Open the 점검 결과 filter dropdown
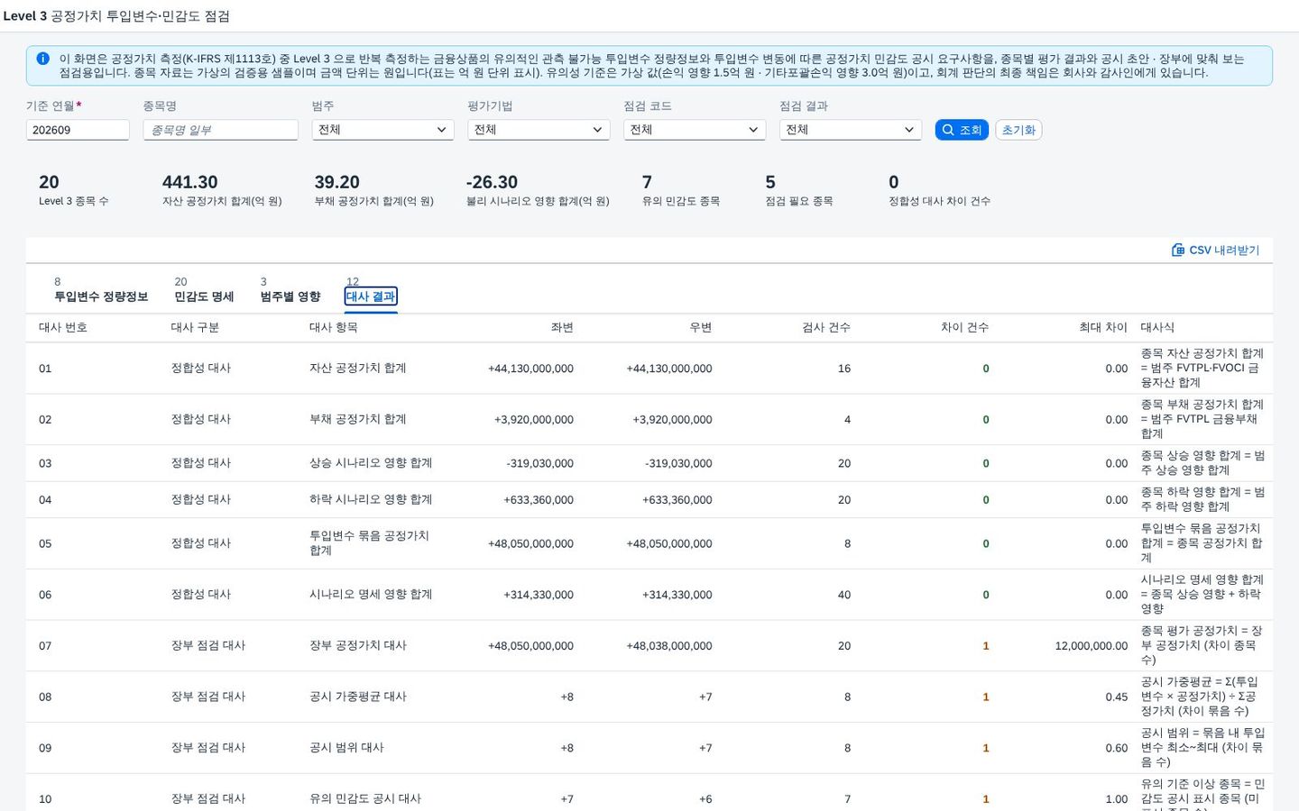Viewport: 1299px width, 811px height. 851,130
